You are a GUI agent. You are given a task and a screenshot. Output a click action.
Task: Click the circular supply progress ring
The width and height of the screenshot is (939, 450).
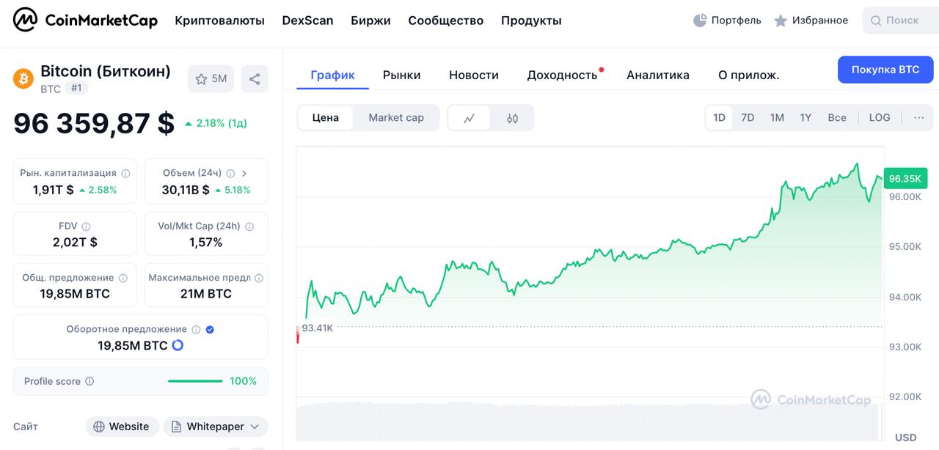(178, 345)
